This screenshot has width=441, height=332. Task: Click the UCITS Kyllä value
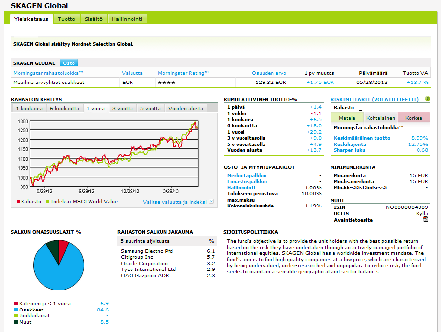pos(422,214)
